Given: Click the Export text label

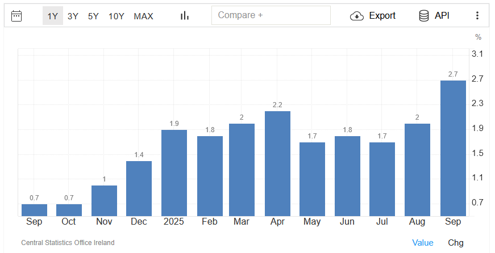Looking at the screenshot, I should [x=382, y=16].
